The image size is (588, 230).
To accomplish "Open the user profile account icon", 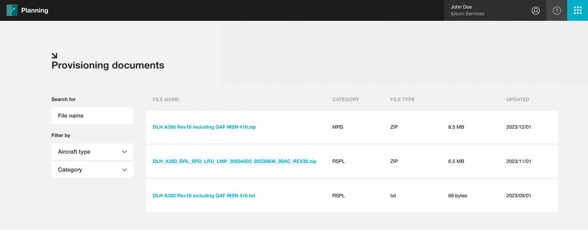I will 536,11.
